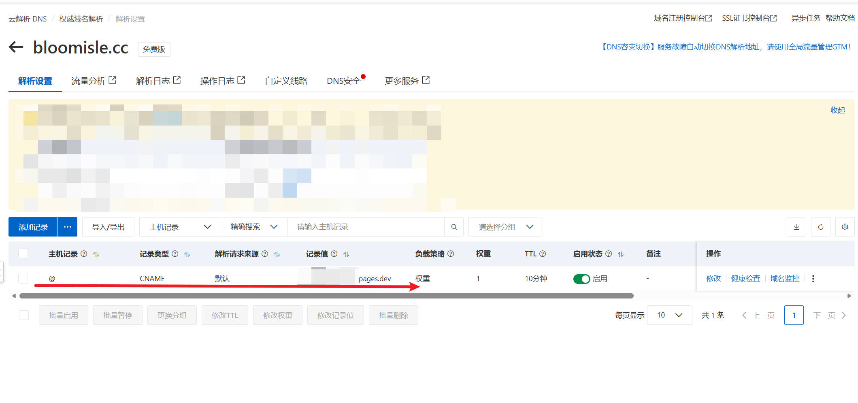Click the download records icon
858x403 pixels.
click(x=796, y=227)
